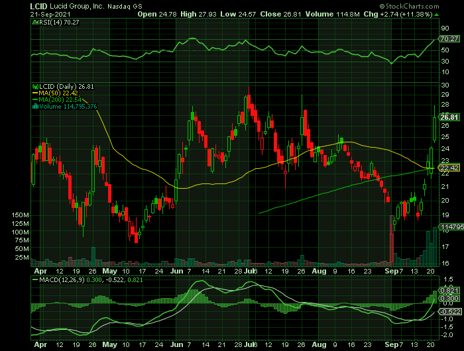Click the 21-Sep-2021 date label

pyautogui.click(x=50, y=14)
